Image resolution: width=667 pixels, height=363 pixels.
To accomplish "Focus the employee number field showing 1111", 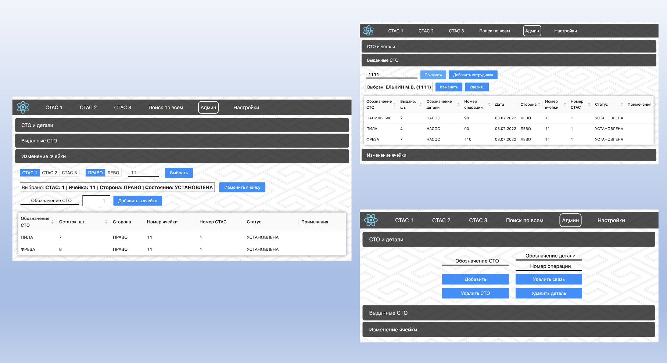I will [x=391, y=75].
